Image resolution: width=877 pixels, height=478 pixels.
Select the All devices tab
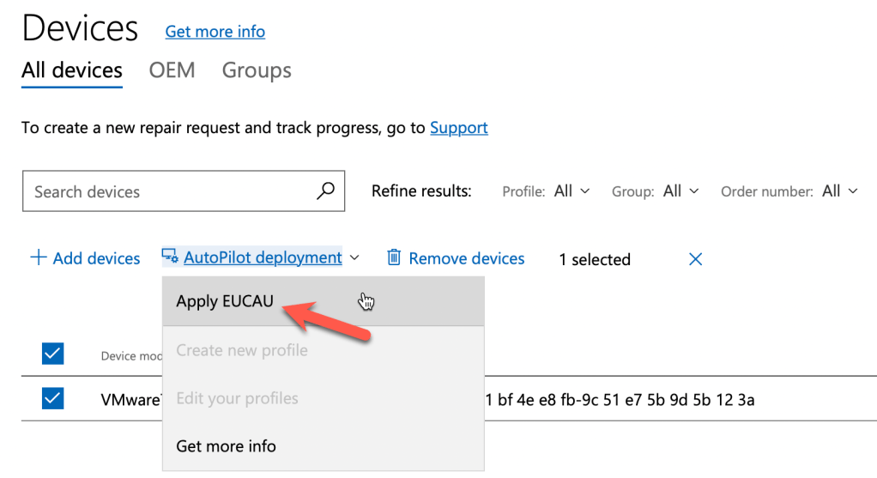point(72,70)
